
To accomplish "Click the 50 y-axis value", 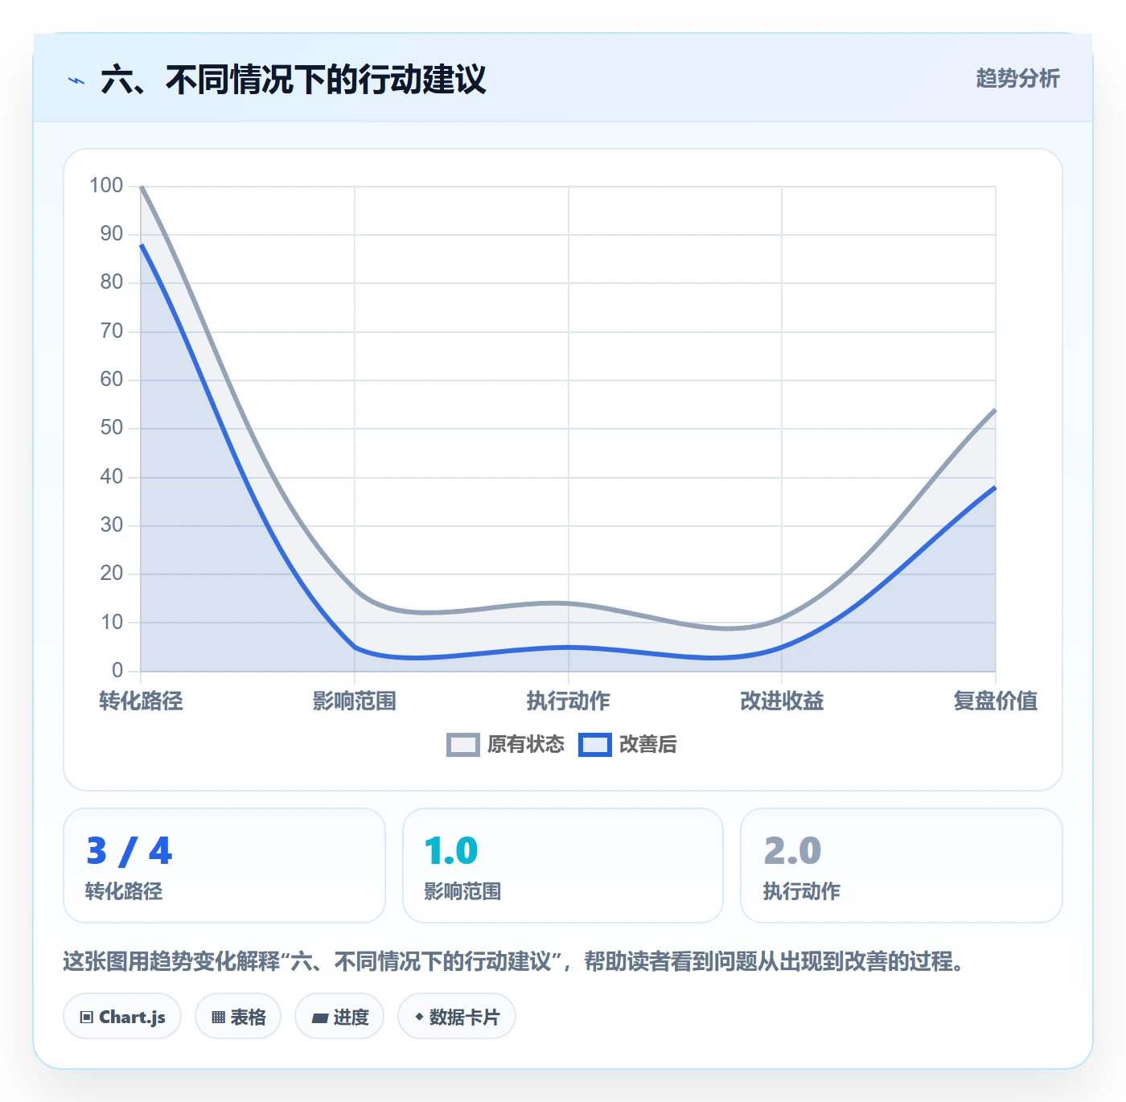I will [112, 428].
